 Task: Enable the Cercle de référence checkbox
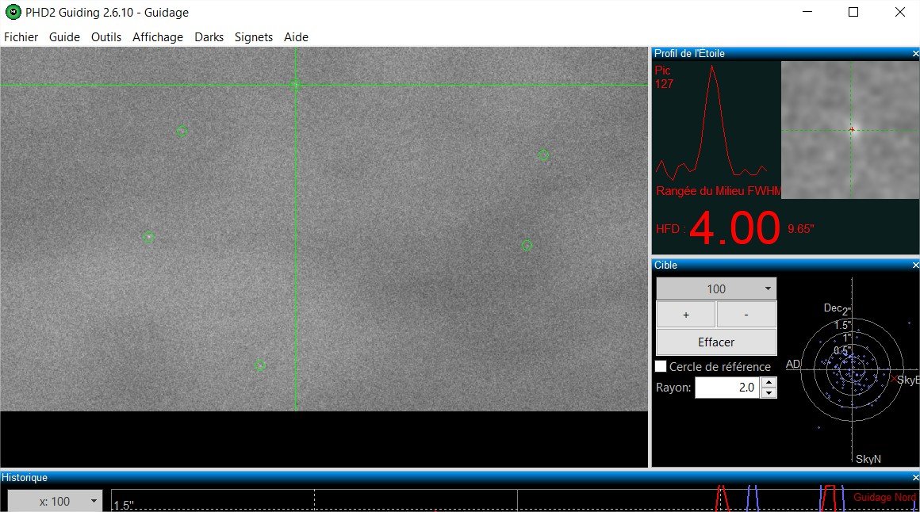[x=661, y=366]
